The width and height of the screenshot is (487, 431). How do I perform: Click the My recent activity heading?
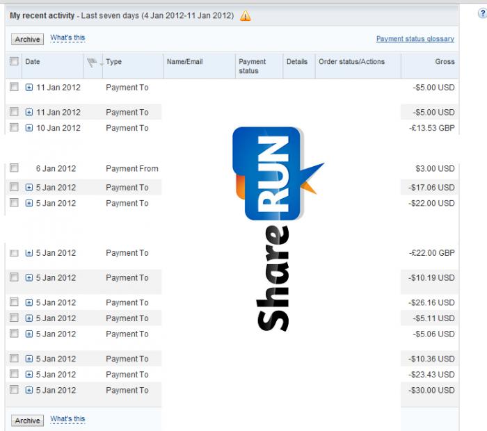coord(42,15)
